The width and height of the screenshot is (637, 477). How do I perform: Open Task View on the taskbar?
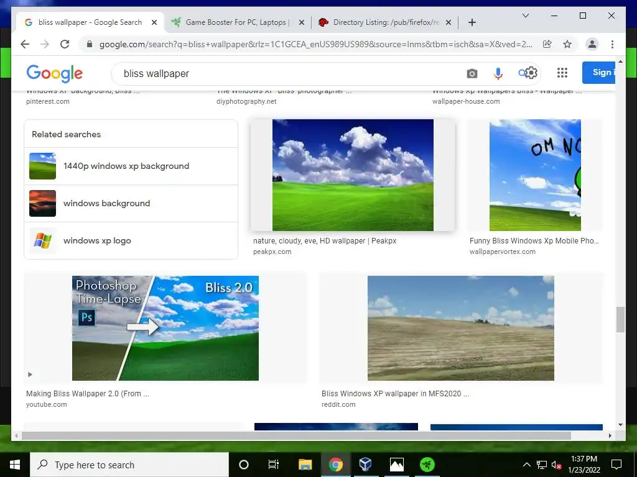[274, 465]
